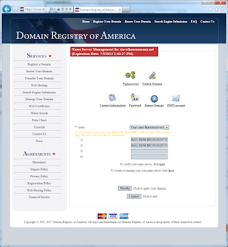This screenshot has width=228, height=247.
Task: Click the Modify button
Action: point(125,188)
